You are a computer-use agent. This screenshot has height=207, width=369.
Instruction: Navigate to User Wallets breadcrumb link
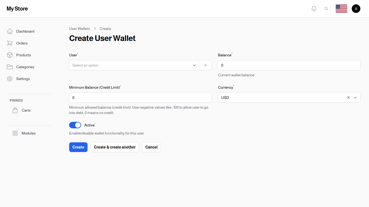[79, 29]
